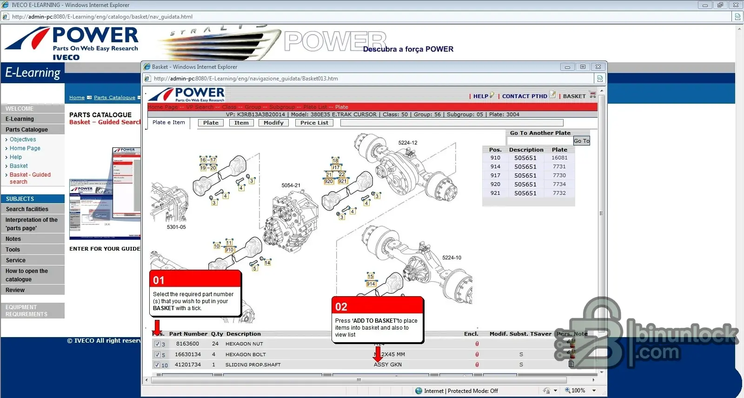Untick the checkbox for position 5 Hexagon Bolt

[157, 355]
